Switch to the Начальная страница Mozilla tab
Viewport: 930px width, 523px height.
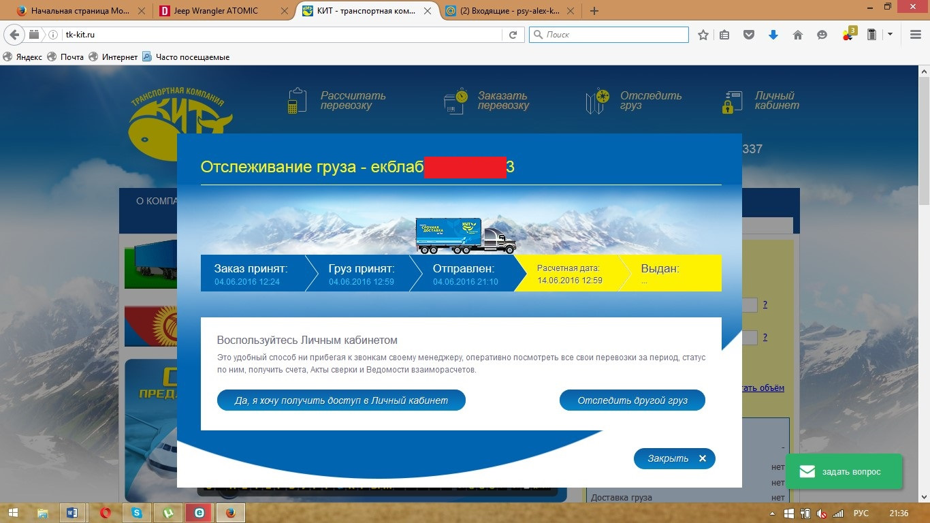tap(80, 11)
